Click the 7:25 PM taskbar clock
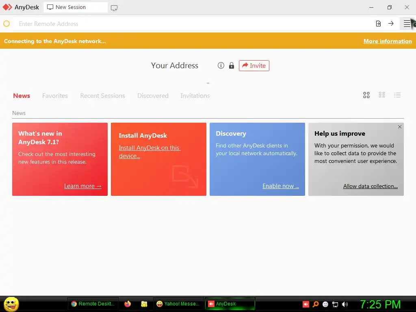The width and height of the screenshot is (416, 312). [x=380, y=304]
